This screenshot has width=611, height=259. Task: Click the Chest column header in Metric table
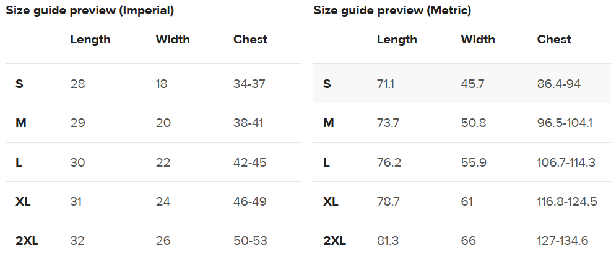(x=554, y=40)
